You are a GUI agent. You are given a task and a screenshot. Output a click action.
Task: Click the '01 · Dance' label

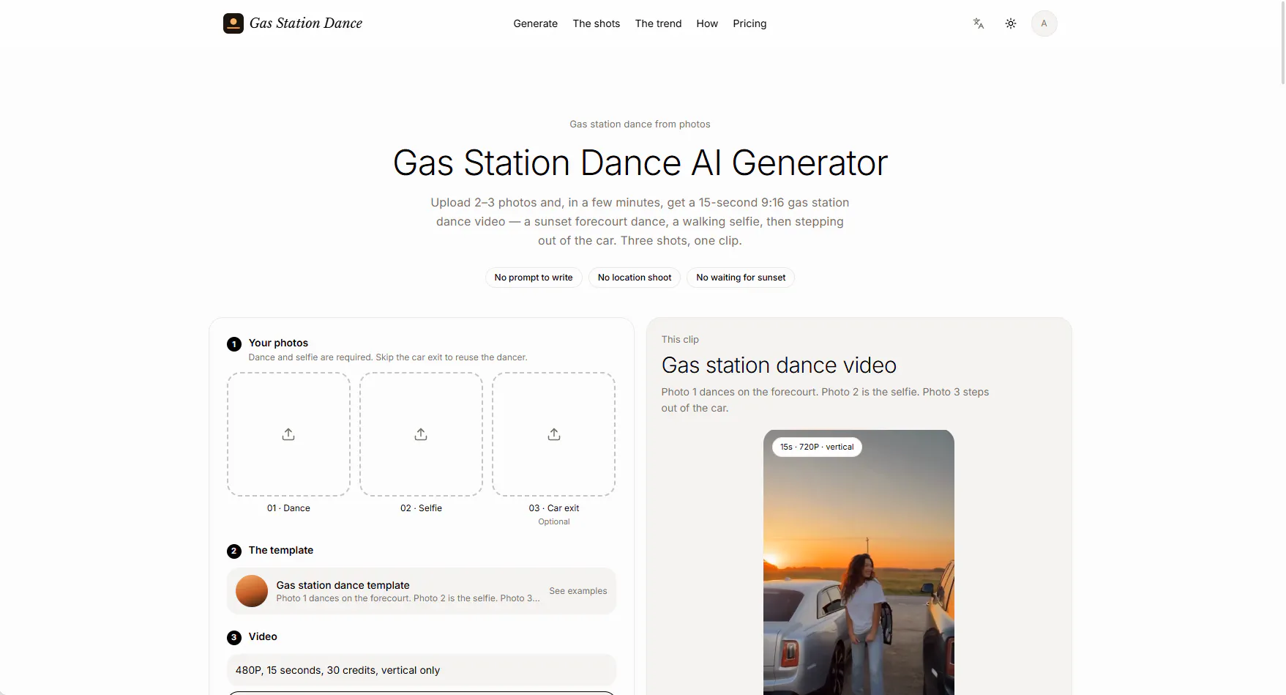[288, 508]
